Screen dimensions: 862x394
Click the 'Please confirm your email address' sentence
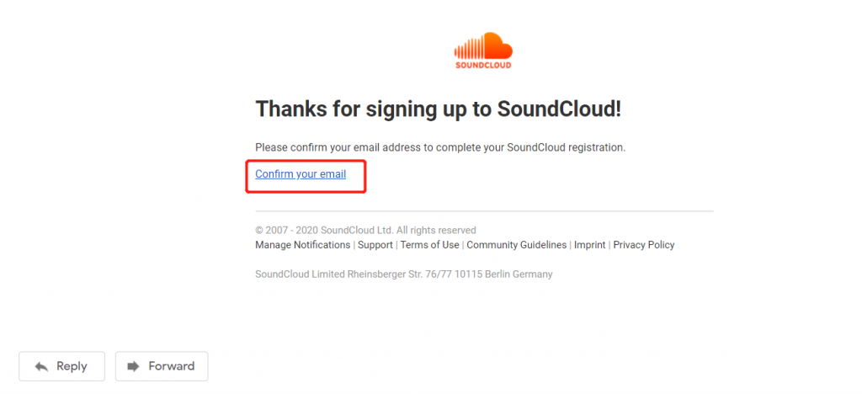pyautogui.click(x=440, y=148)
